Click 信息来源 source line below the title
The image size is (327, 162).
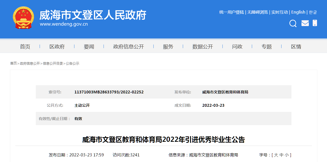[203, 155]
